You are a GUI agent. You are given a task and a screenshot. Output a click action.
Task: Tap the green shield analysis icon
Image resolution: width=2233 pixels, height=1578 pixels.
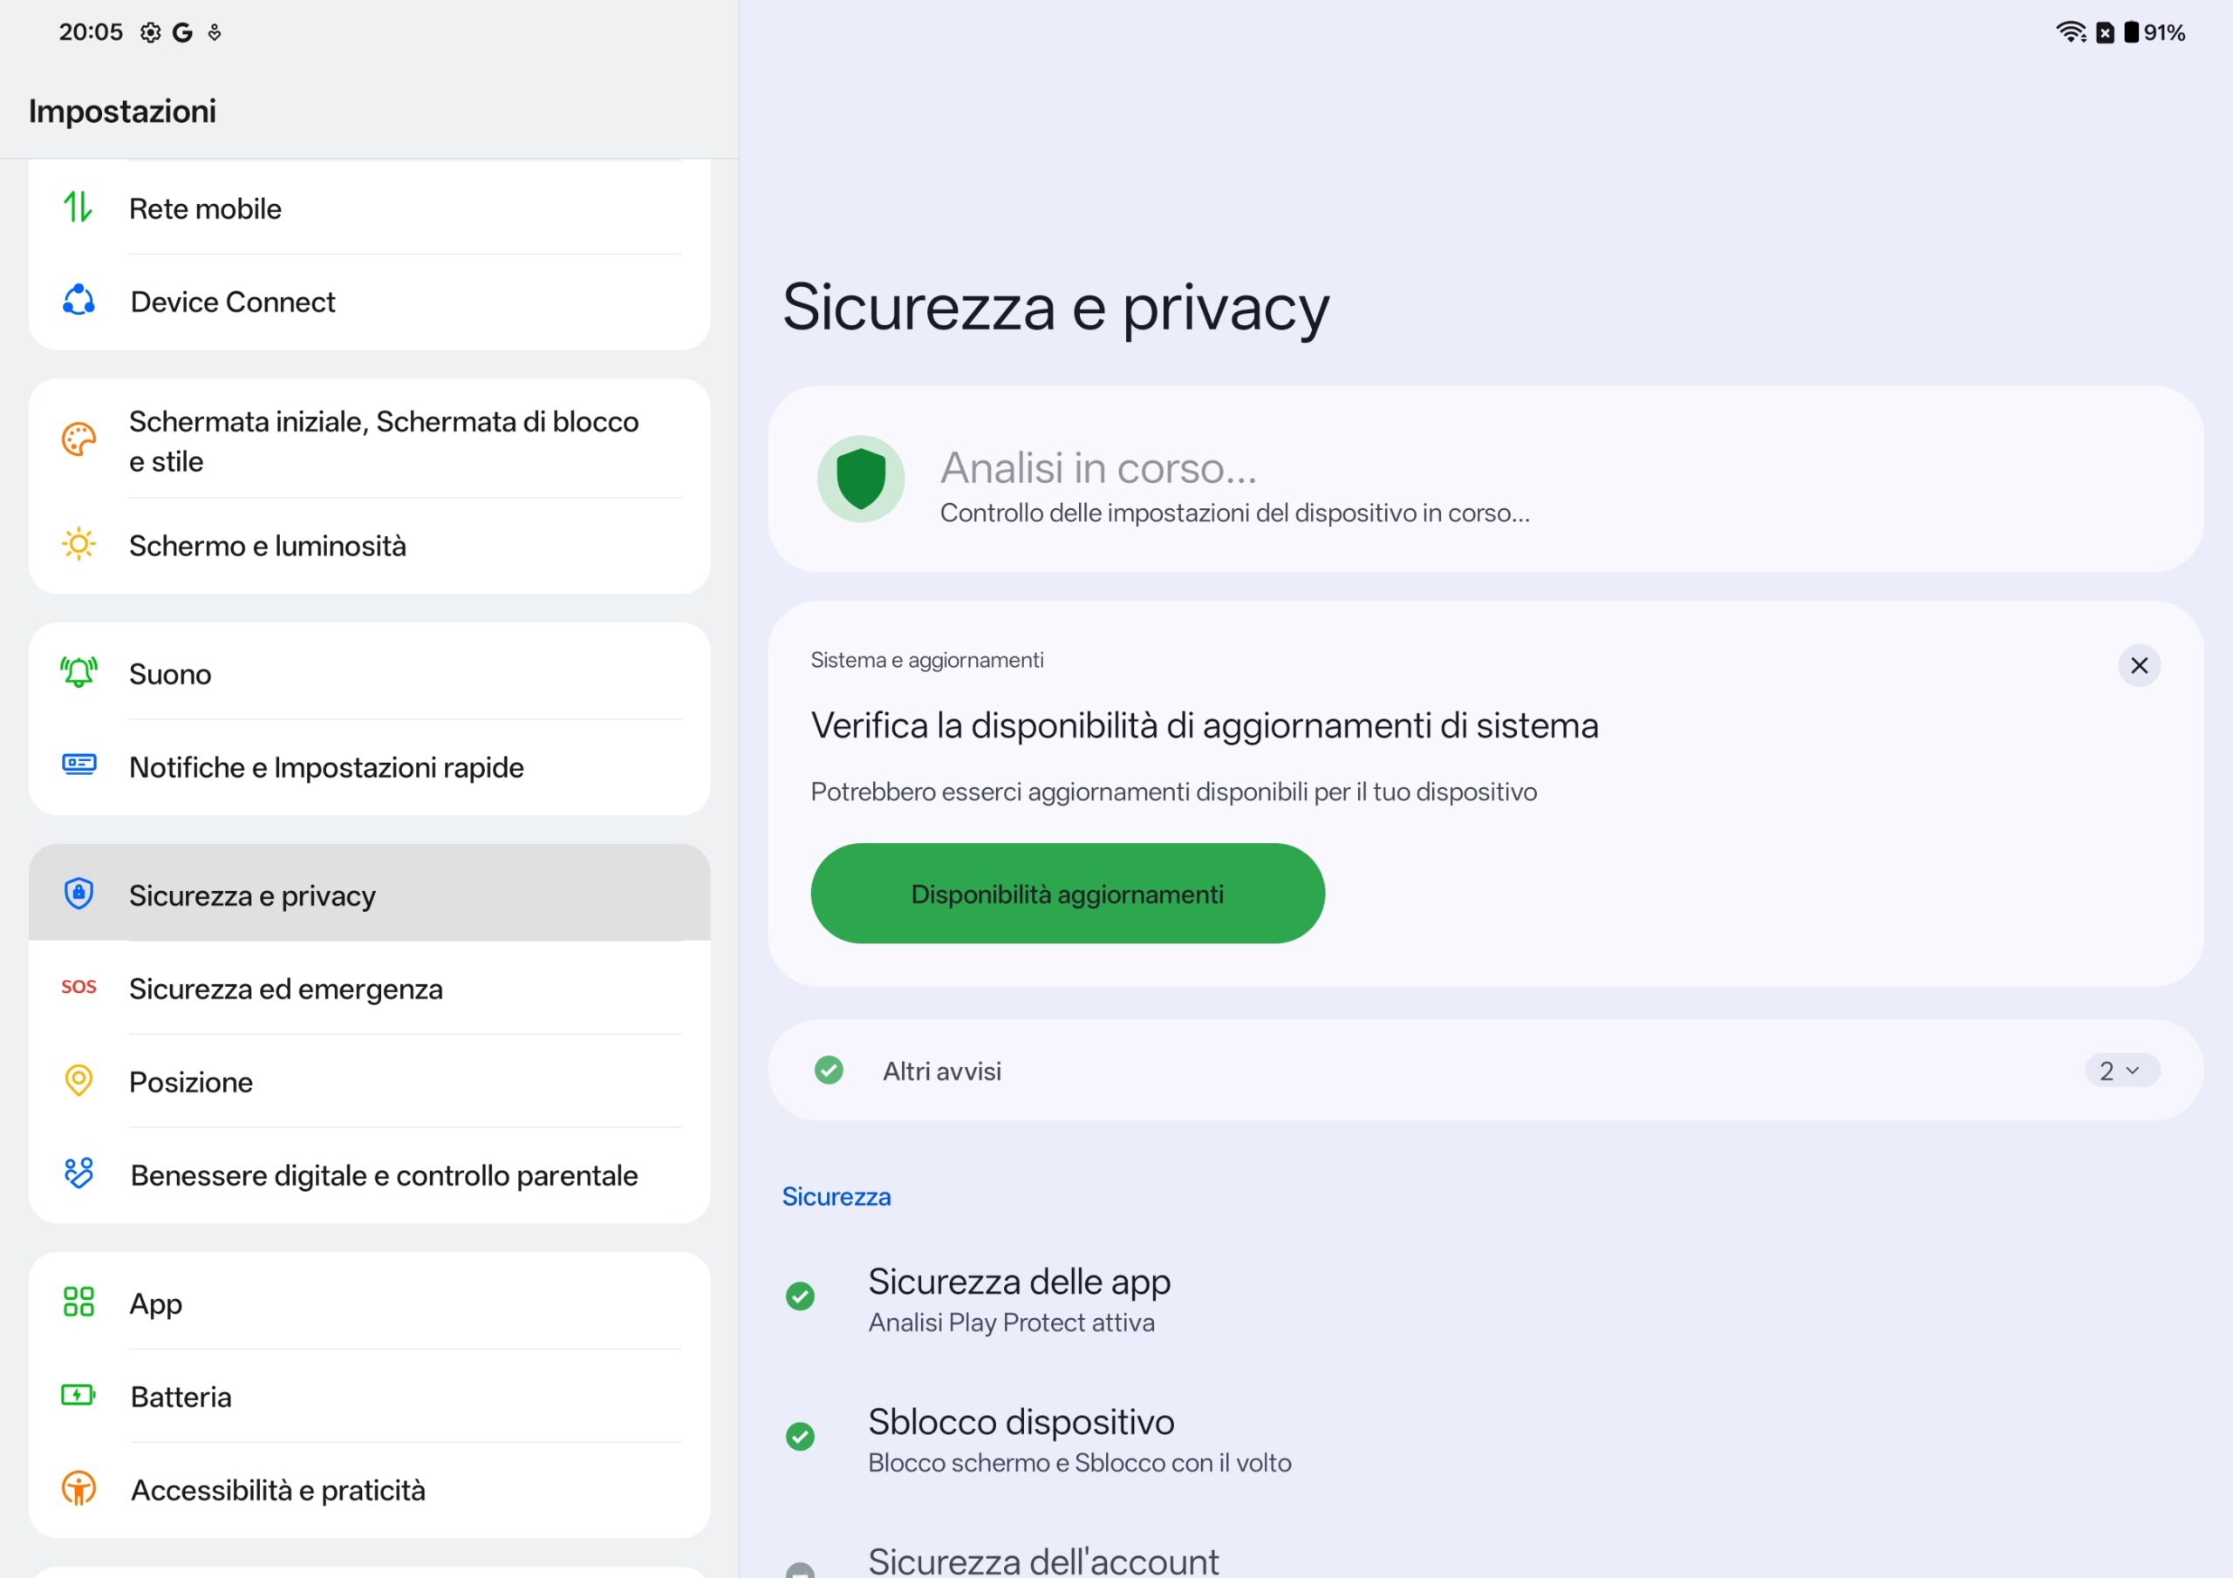point(861,479)
